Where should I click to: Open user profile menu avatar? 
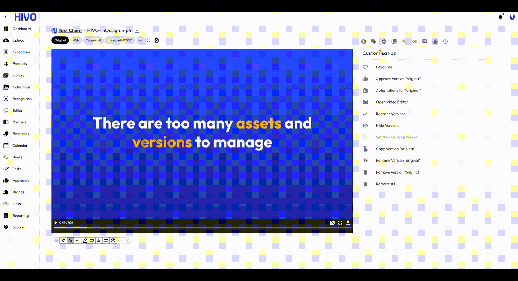512,17
